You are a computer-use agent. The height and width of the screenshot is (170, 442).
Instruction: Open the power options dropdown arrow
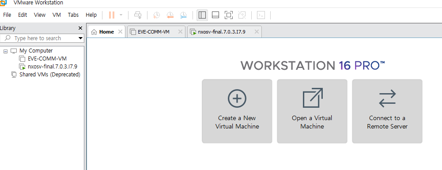point(121,15)
